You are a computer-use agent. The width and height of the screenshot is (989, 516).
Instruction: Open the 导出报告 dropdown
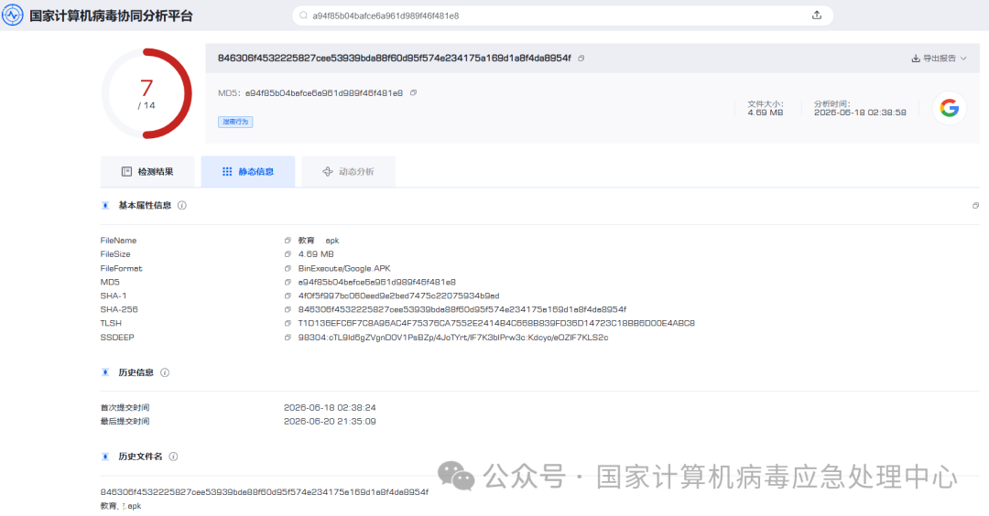[x=939, y=58]
